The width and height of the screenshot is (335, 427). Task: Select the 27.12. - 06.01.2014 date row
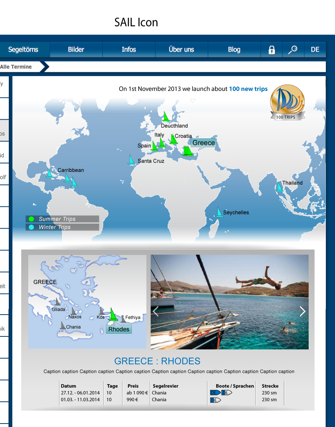tap(80, 393)
